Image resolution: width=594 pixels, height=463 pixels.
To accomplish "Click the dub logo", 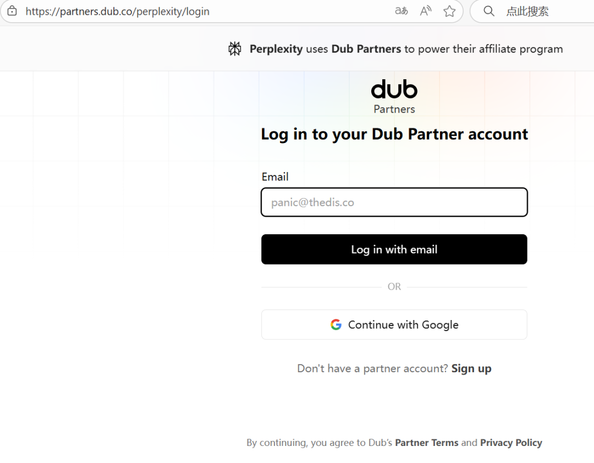I will [394, 89].
